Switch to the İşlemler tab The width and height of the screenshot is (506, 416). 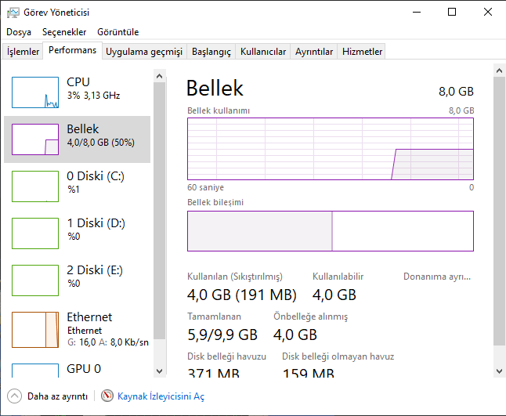click(x=23, y=52)
